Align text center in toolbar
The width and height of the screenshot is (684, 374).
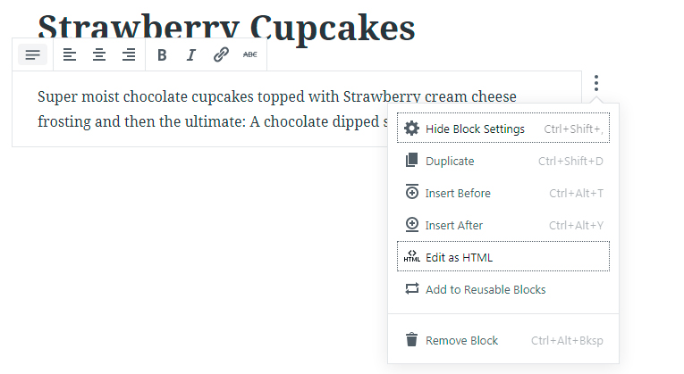click(x=99, y=54)
